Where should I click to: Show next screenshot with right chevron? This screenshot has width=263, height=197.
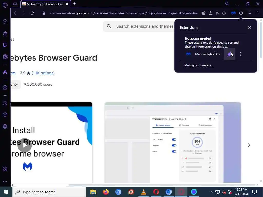pyautogui.click(x=249, y=145)
